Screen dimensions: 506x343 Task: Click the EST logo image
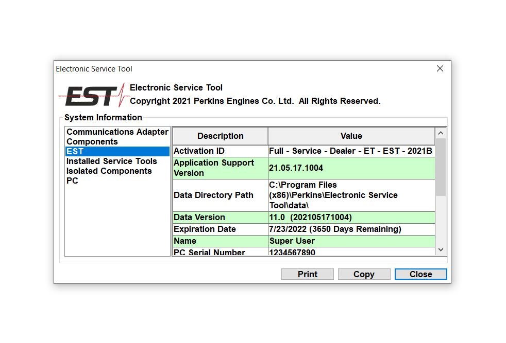point(94,95)
